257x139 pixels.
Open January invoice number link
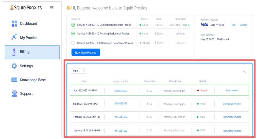[x=121, y=131]
